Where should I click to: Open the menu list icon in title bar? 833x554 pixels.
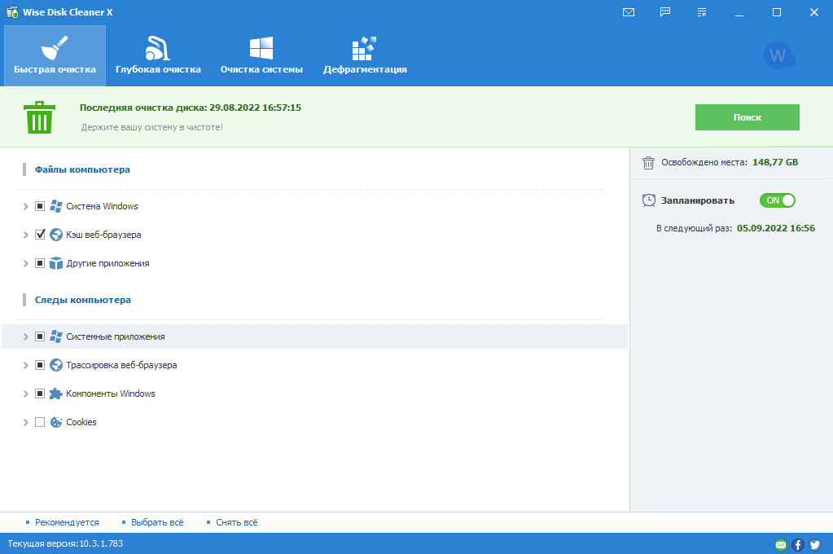[x=702, y=12]
